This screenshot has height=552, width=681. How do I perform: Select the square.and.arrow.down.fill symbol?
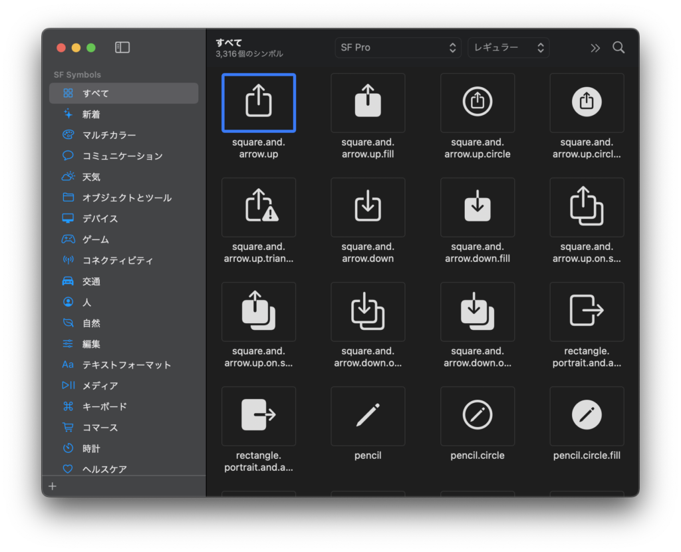(x=477, y=207)
